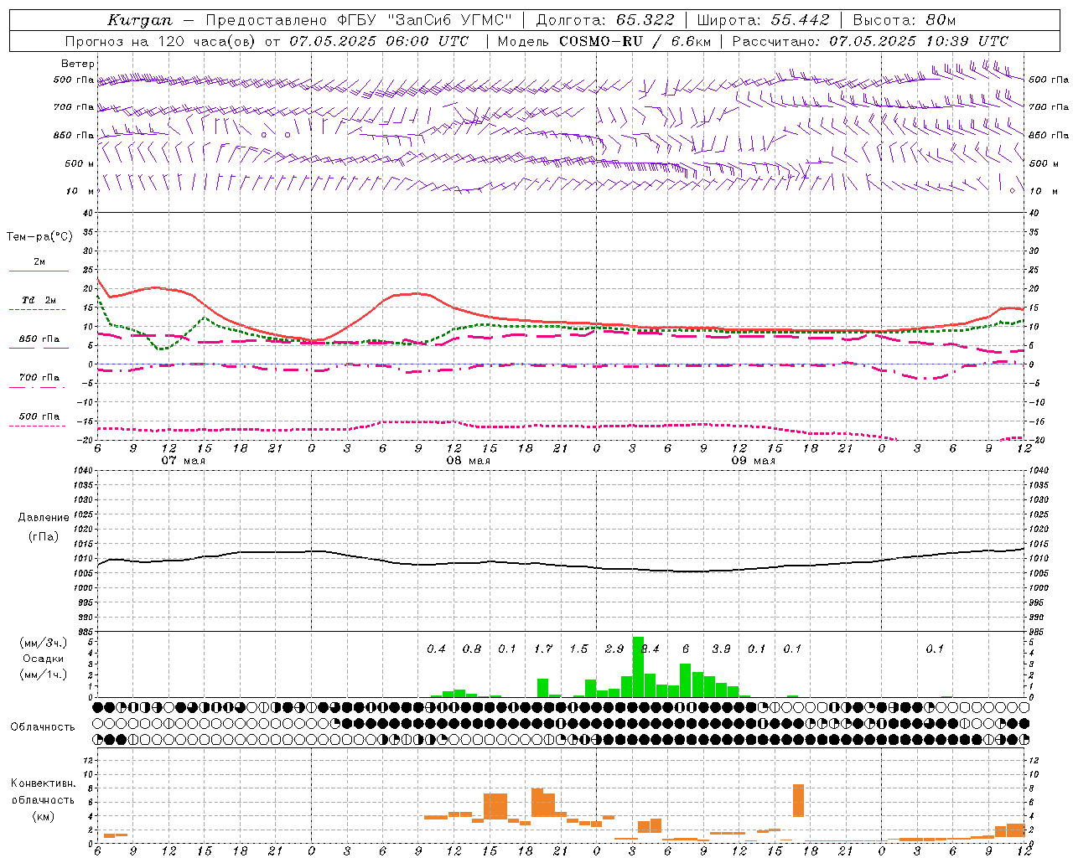1073x858 pixels.
Task: Select the 700 гПа temperature legend entry
Action: pyautogui.click(x=39, y=378)
